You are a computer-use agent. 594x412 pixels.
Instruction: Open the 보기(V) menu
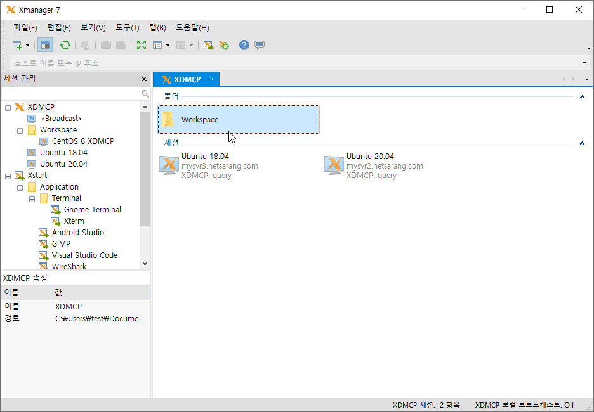[x=93, y=28]
